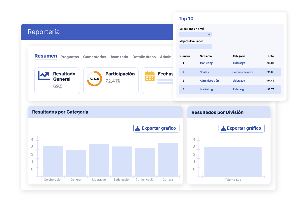Go to the Detalle áreas tab
Viewport: 296px width, 215px height.
point(144,57)
